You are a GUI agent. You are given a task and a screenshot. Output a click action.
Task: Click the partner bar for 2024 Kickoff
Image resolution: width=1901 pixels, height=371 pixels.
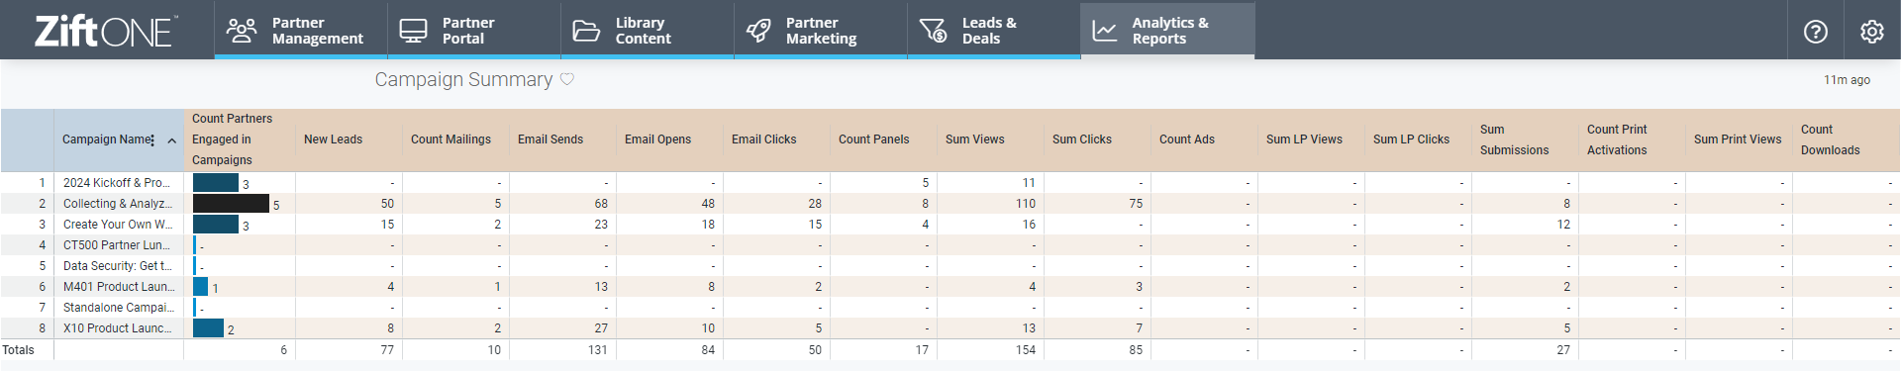pos(216,182)
